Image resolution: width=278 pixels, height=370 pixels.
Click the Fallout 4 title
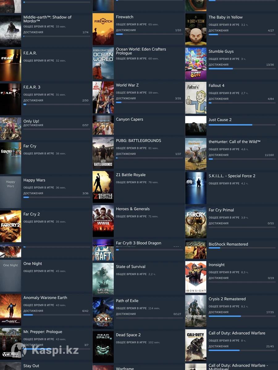tap(217, 85)
